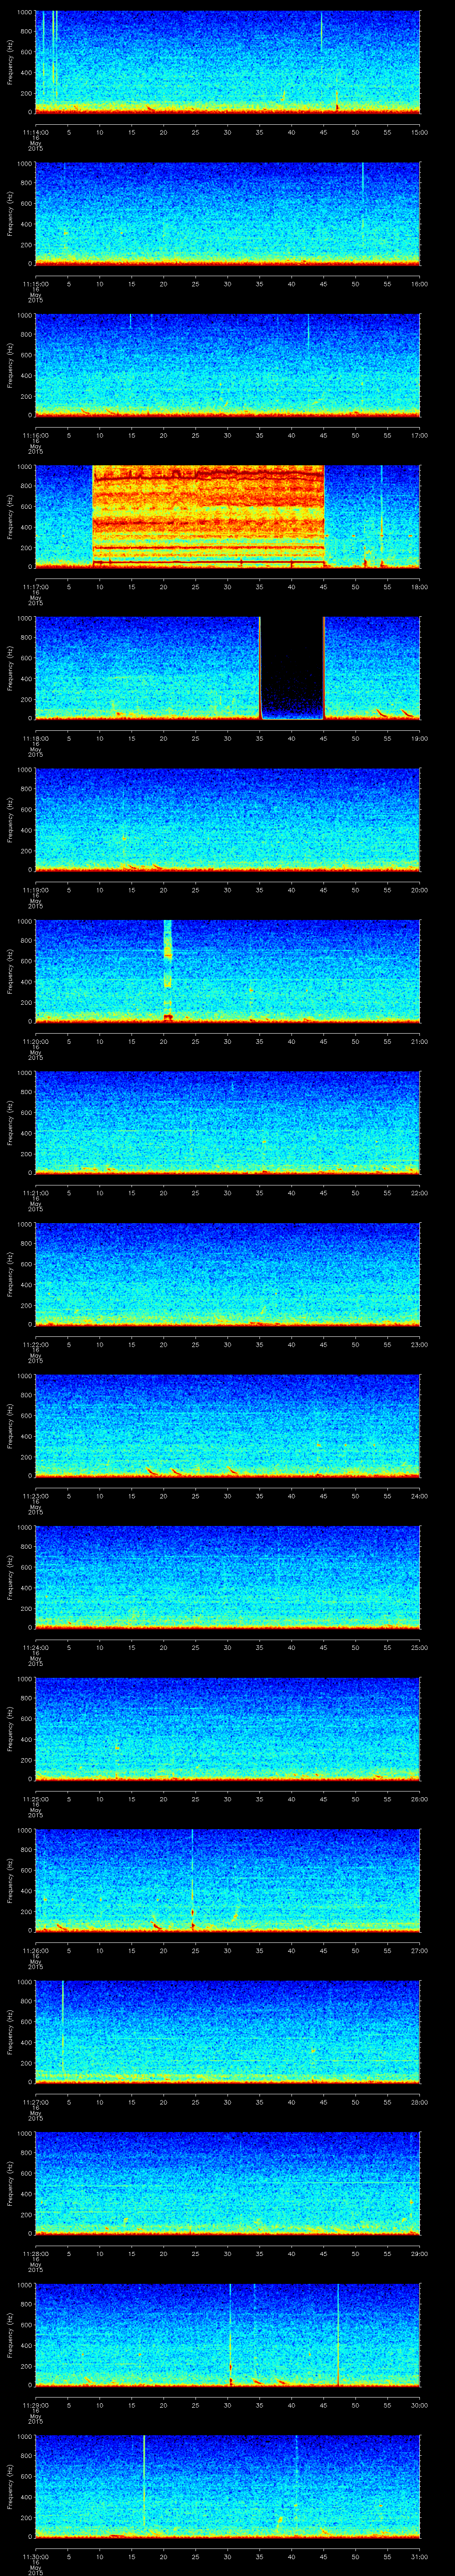Click the loud broadband noise block in the 11:17:00 spectrogram
The height and width of the screenshot is (2576, 455).
click(209, 516)
